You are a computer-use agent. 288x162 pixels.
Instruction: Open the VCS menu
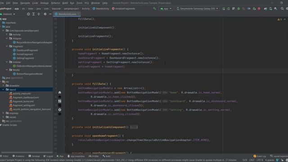tap(86, 3)
